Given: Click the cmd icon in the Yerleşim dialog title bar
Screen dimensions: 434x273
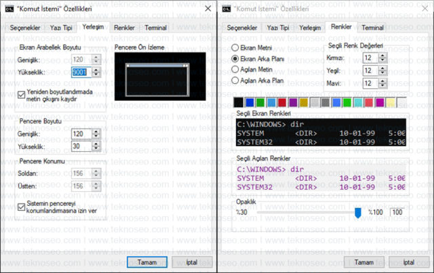Looking at the screenshot, I should click(x=9, y=9).
